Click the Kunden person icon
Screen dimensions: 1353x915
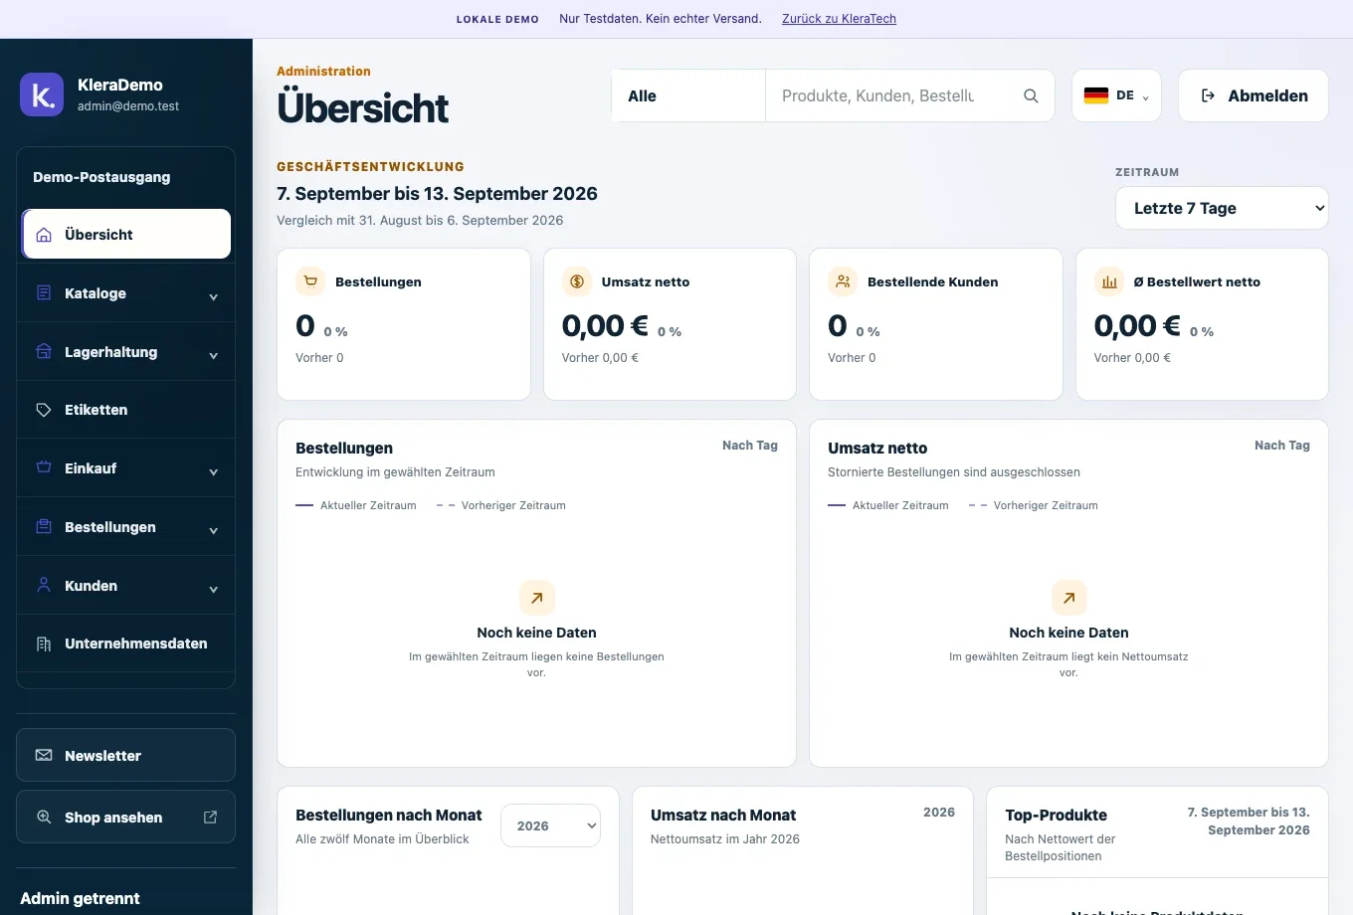[44, 585]
